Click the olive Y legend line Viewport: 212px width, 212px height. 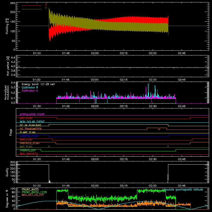tap(32, 9)
